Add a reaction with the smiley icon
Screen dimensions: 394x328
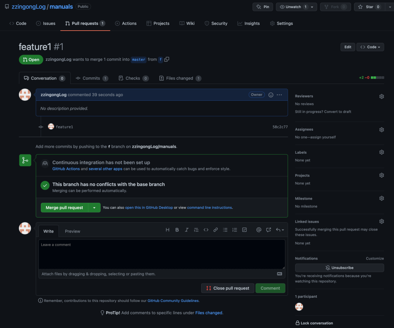[x=271, y=95]
